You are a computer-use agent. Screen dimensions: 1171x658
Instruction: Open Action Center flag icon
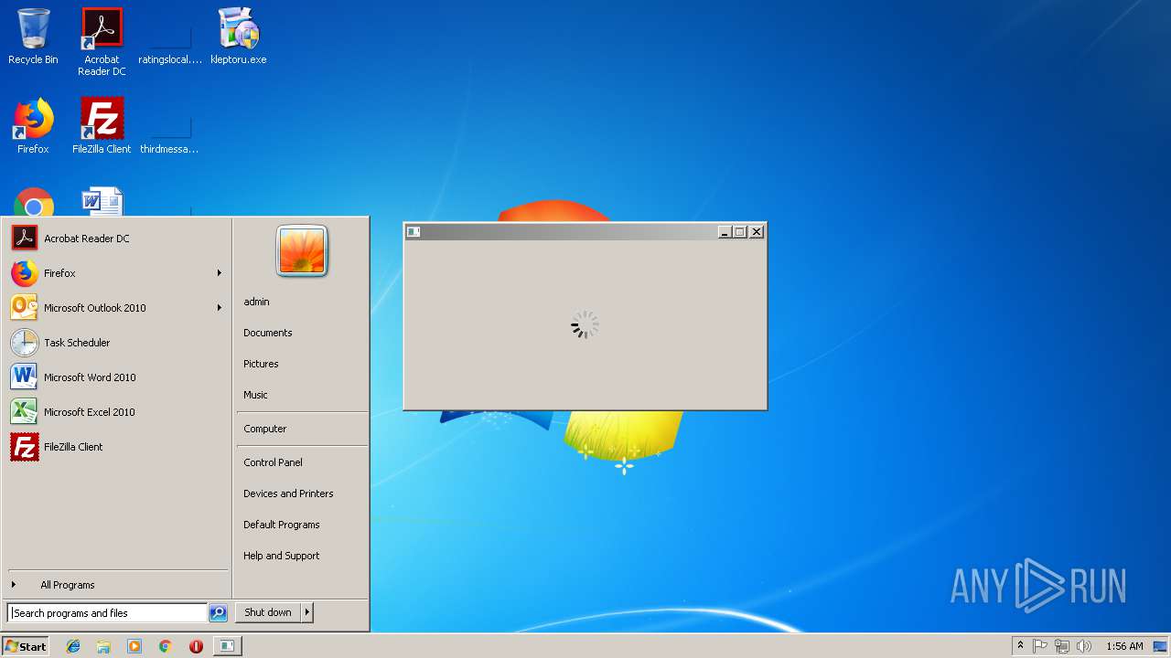pos(1040,646)
